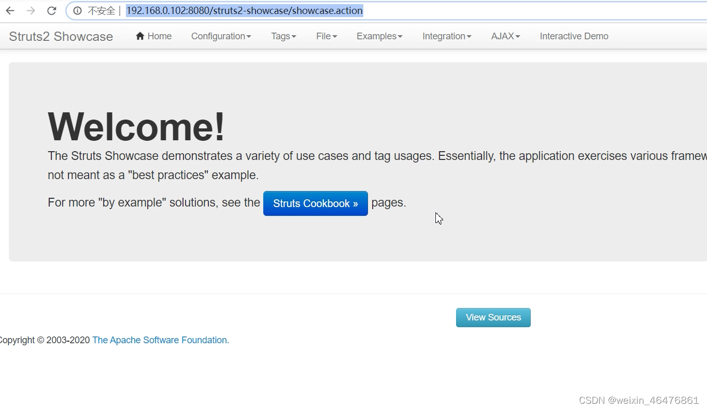Reload the page with the refresh icon

tap(51, 11)
